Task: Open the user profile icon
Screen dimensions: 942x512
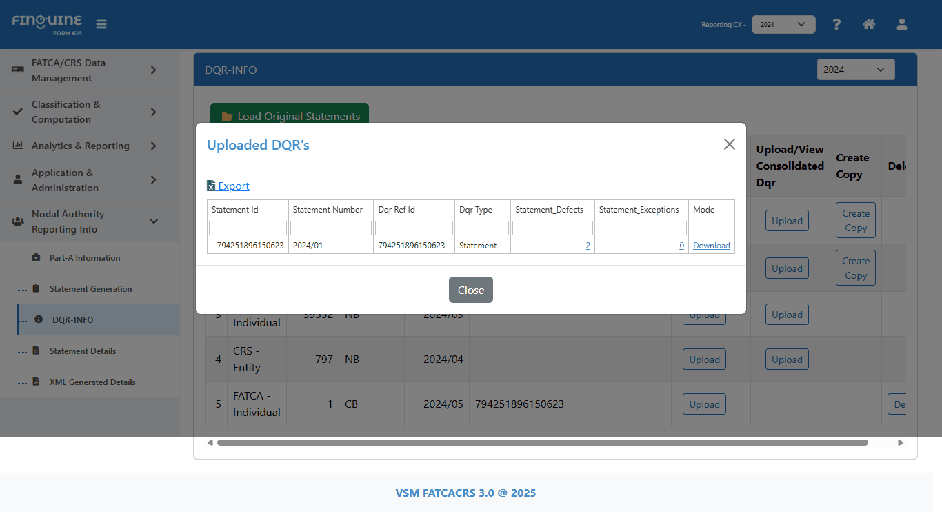Action: (x=901, y=24)
